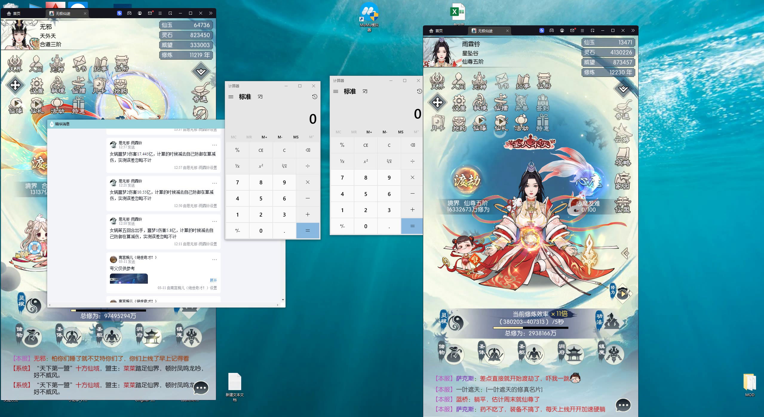This screenshot has height=417, width=764.
Task: Open 仙府 icon in right game window
Action: (x=544, y=81)
